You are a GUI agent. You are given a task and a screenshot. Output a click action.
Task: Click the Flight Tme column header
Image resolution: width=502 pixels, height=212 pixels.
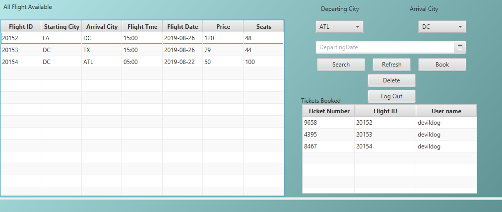pos(142,27)
